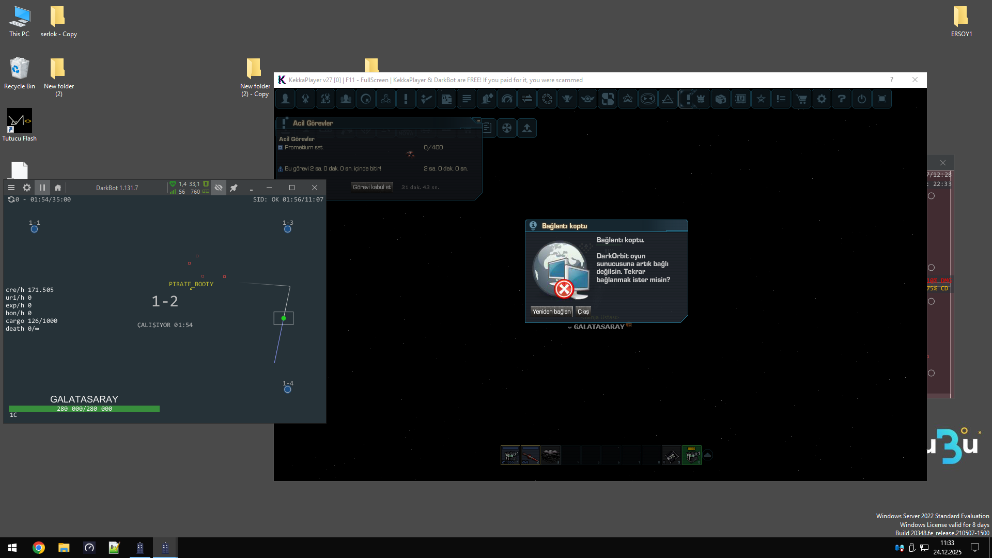Open the crown VIP icon
This screenshot has height=558, width=992.
[x=701, y=99]
